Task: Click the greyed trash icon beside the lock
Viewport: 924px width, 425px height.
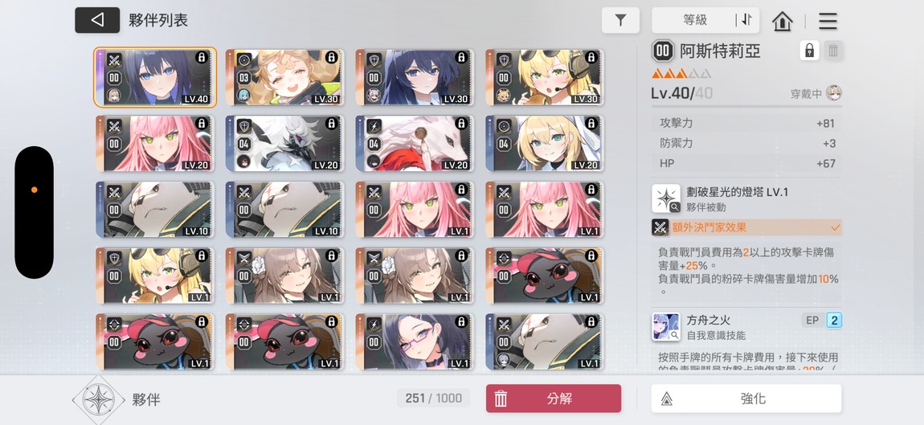Action: pyautogui.click(x=833, y=51)
